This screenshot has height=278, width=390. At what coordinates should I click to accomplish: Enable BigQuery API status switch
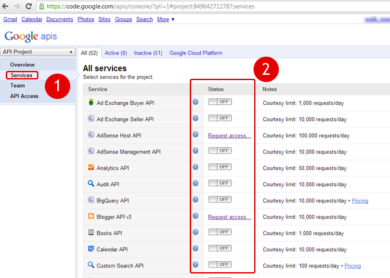point(220,199)
